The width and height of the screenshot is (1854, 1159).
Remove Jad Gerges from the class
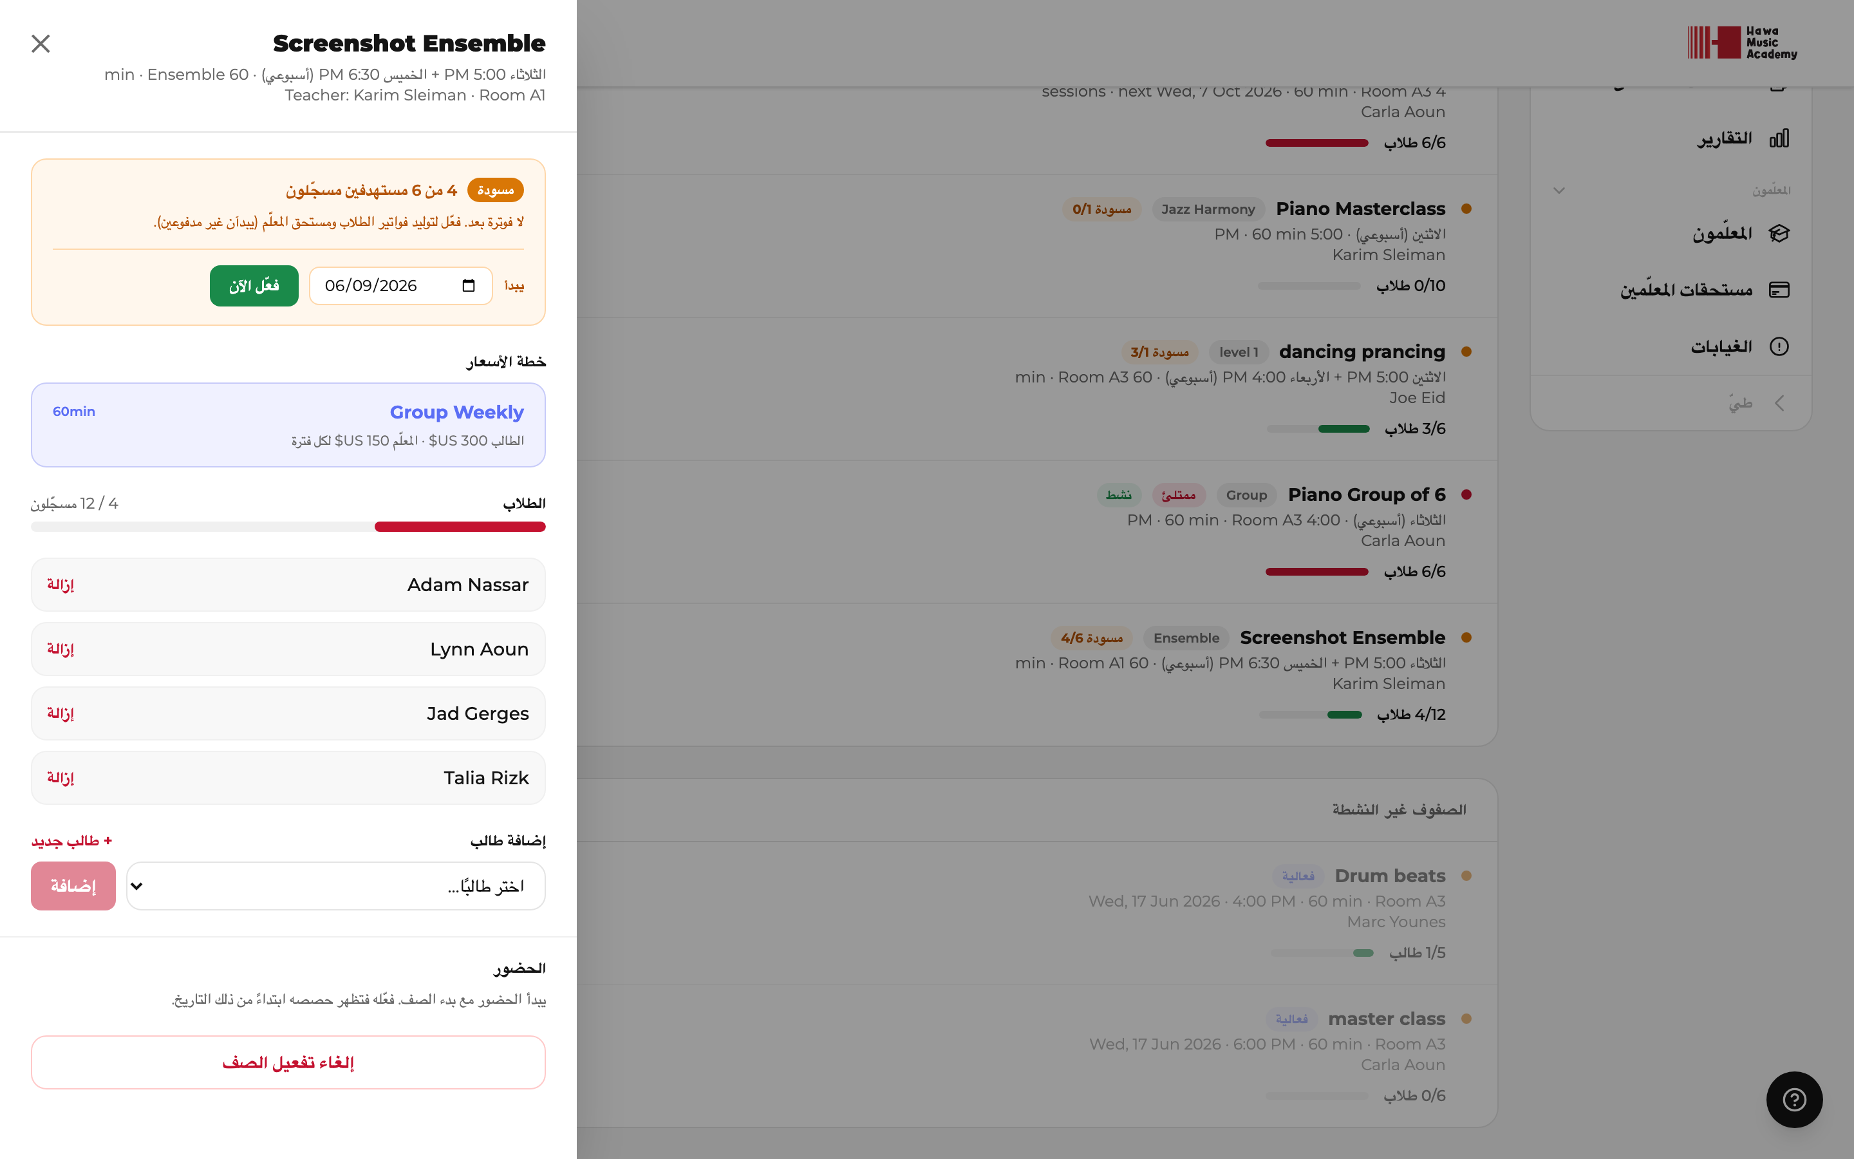click(61, 713)
